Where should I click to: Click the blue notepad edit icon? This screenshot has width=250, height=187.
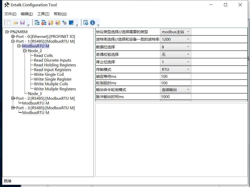(x=71, y=23)
